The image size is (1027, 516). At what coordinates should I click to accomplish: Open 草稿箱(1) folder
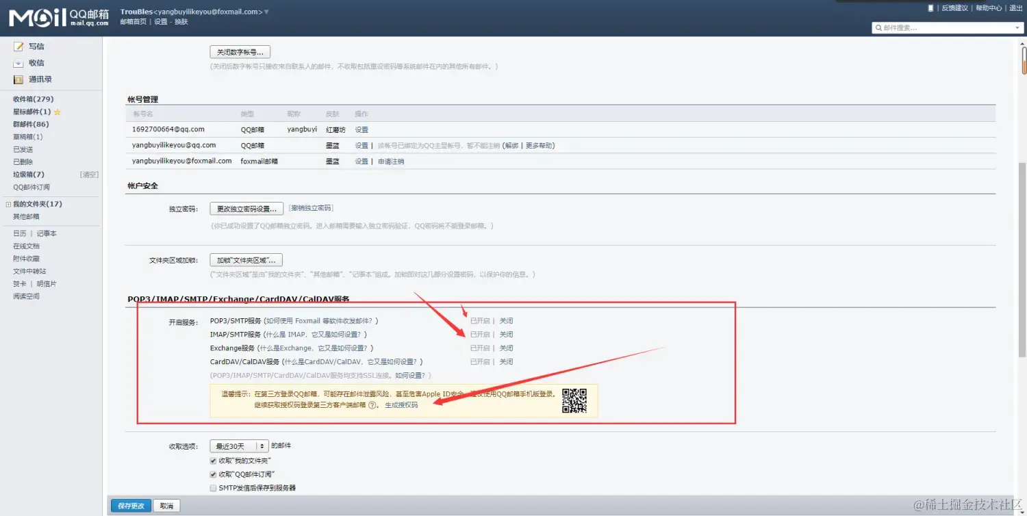(x=28, y=137)
